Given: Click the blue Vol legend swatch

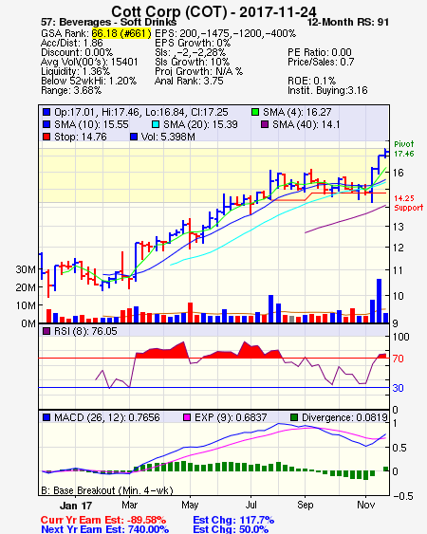Looking at the screenshot, I should [134, 137].
